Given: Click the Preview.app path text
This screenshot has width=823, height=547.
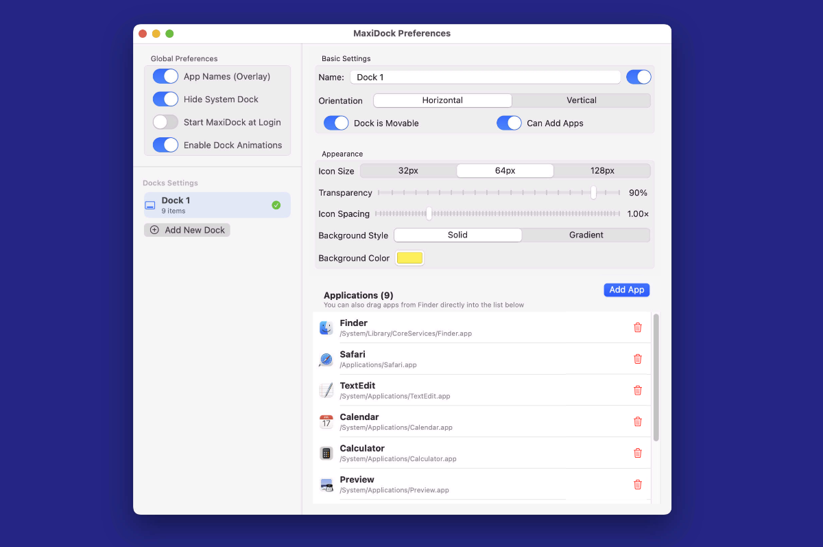Looking at the screenshot, I should 394,490.
